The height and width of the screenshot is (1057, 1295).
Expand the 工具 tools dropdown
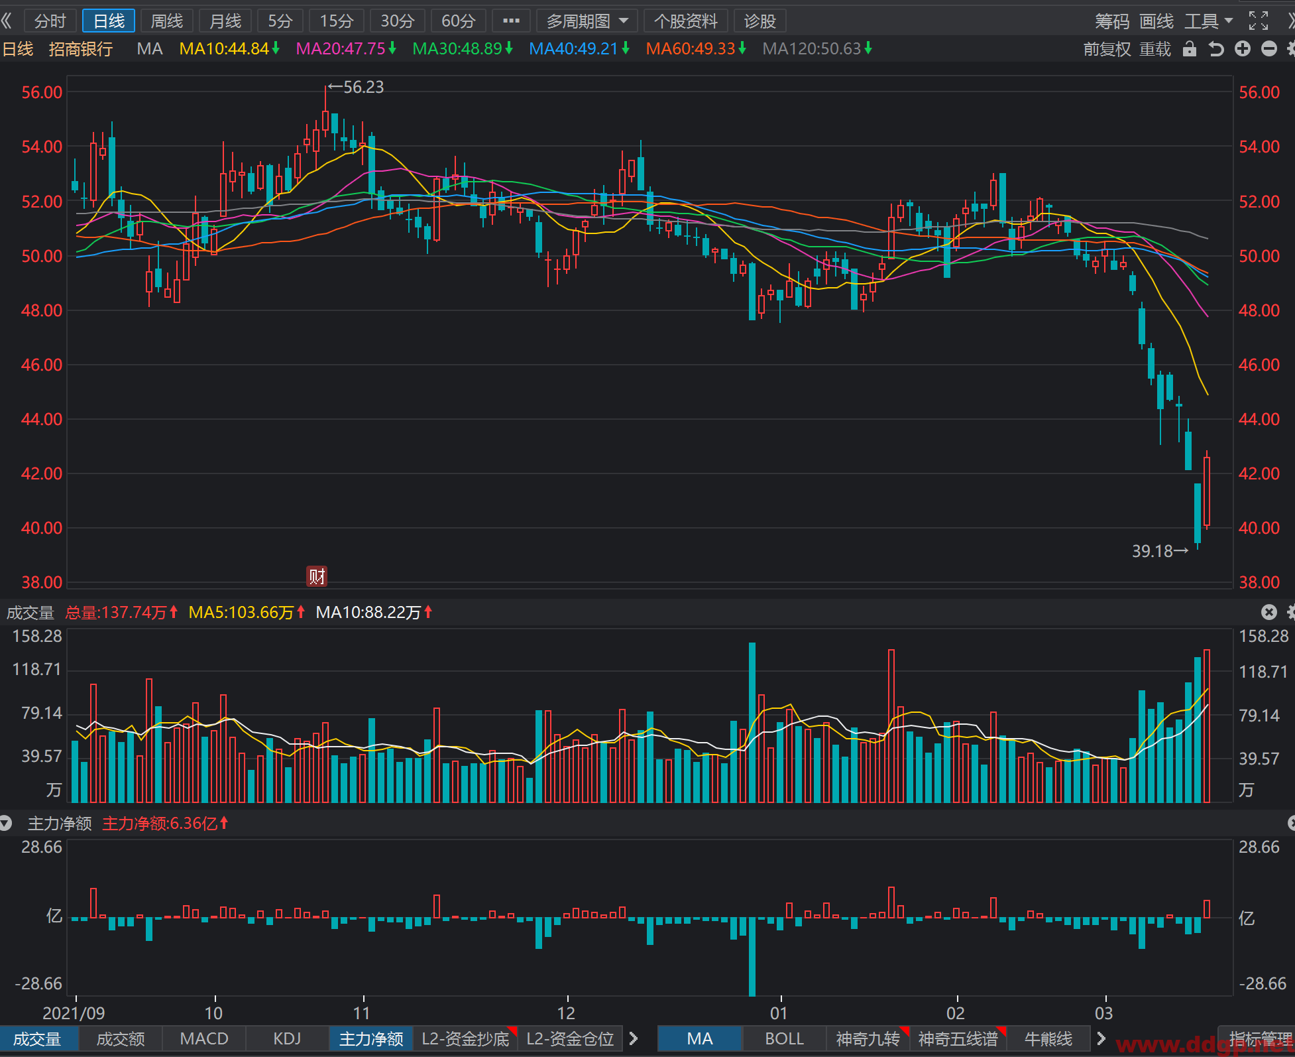(x=1209, y=22)
